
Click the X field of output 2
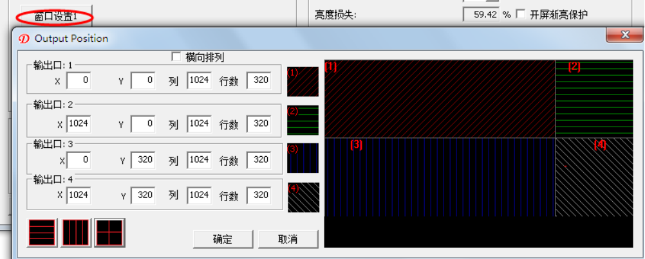79,124
